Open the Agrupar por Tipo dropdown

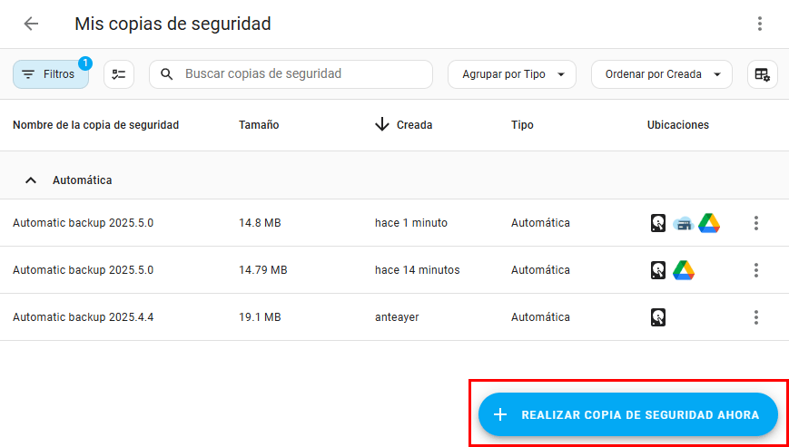coord(511,74)
